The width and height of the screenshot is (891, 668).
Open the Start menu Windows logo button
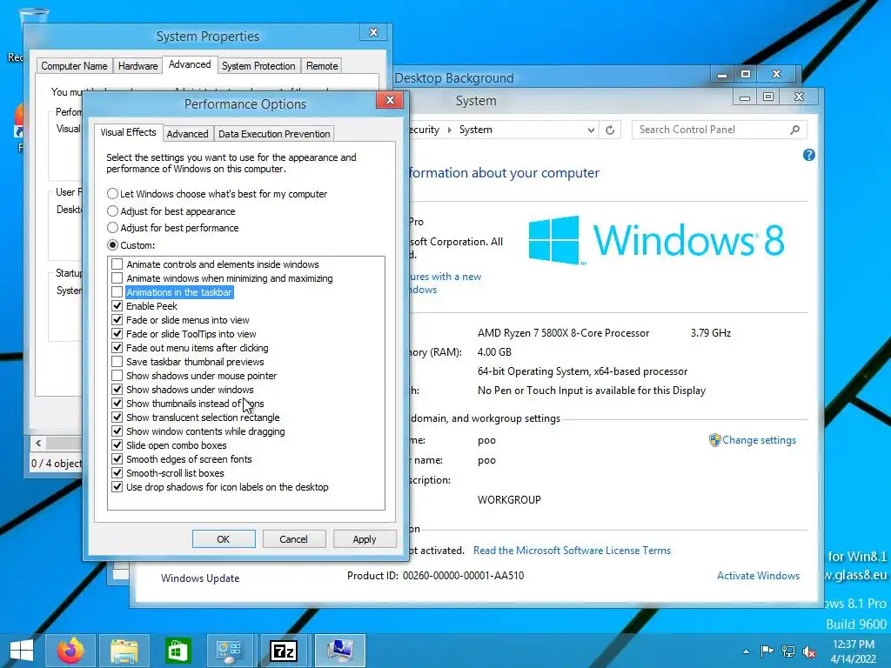point(22,651)
